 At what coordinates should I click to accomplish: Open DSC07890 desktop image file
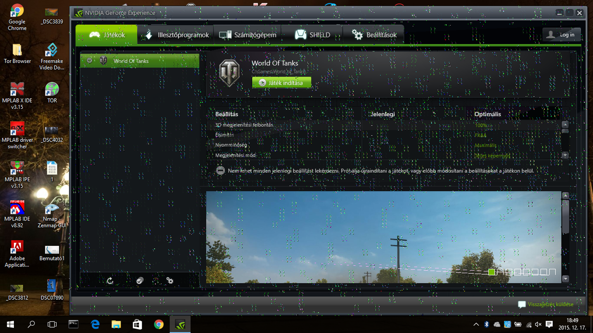click(x=52, y=290)
